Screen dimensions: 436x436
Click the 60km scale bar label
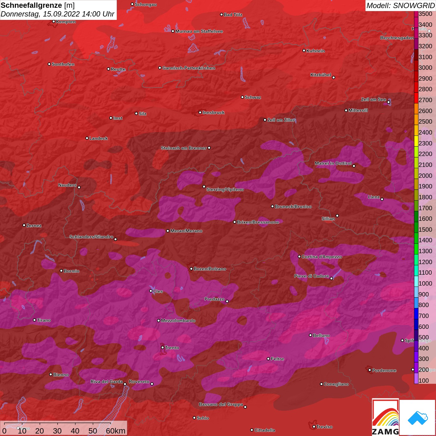point(116,431)
